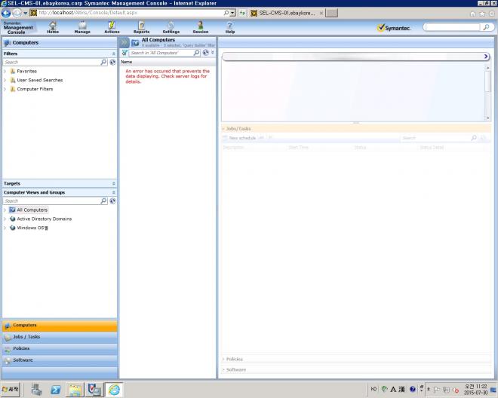The width and height of the screenshot is (498, 398).
Task: Open Server Manager from the taskbar
Action: click(36, 390)
